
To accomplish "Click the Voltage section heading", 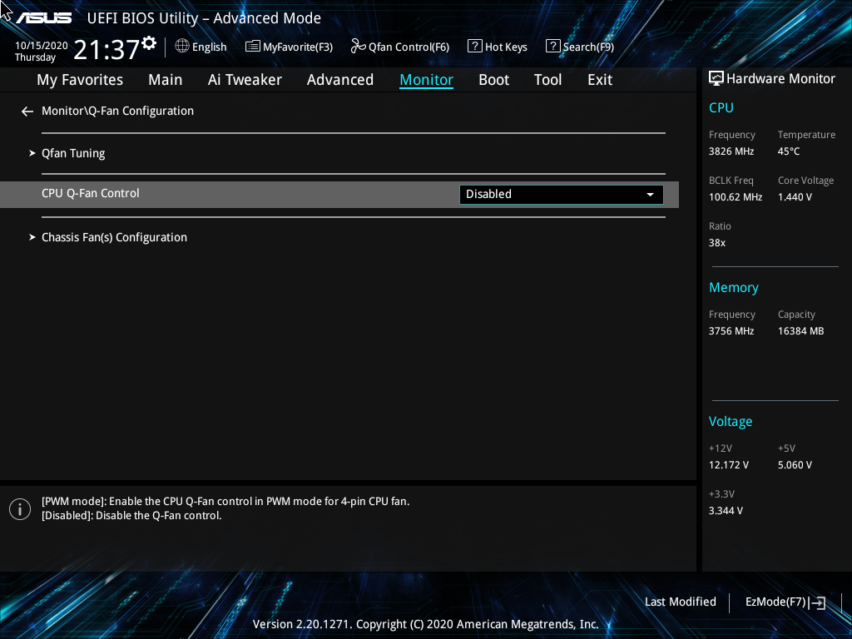I will tap(731, 422).
